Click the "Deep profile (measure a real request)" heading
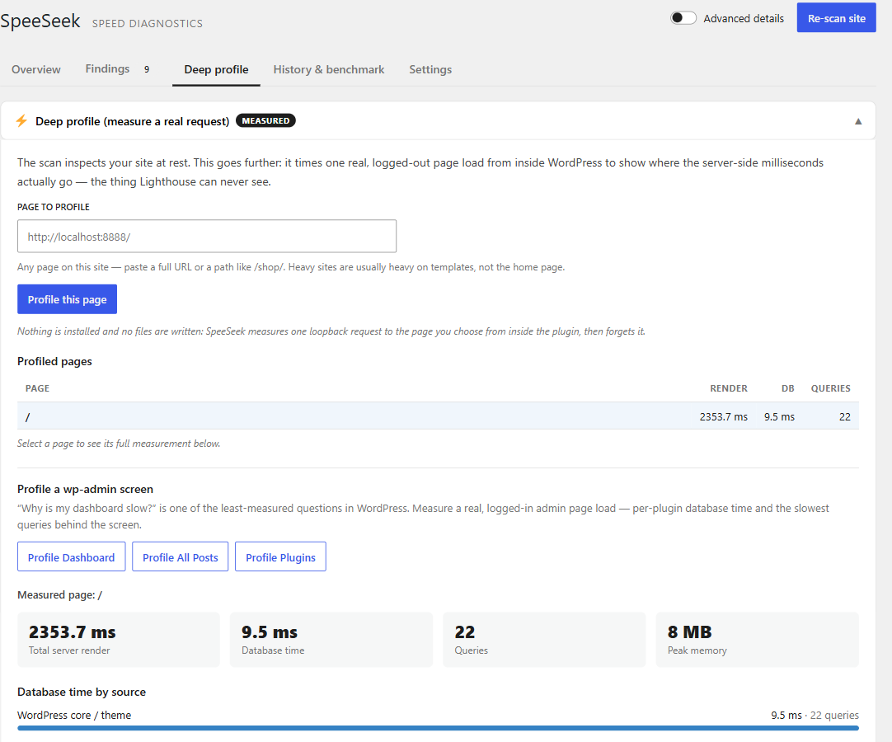The height and width of the screenshot is (742, 892). pos(133,121)
